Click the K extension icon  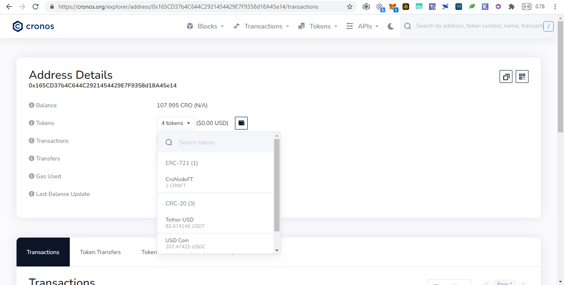485,7
